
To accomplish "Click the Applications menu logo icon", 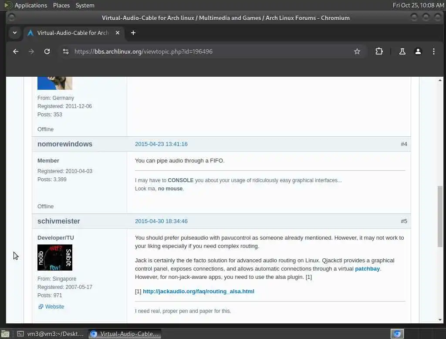I will [8, 5].
